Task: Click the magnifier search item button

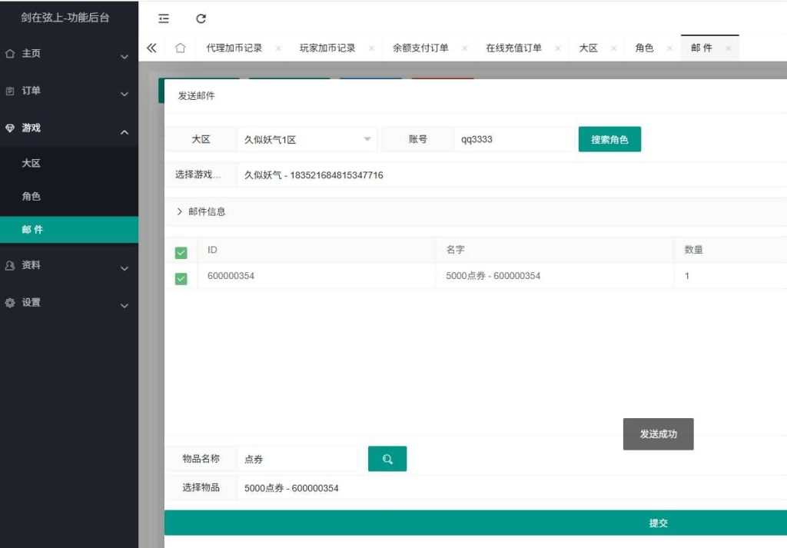Action: click(x=387, y=459)
